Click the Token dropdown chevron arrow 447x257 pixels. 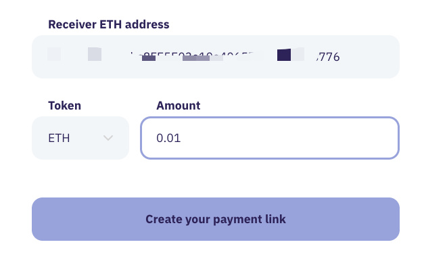click(x=108, y=138)
